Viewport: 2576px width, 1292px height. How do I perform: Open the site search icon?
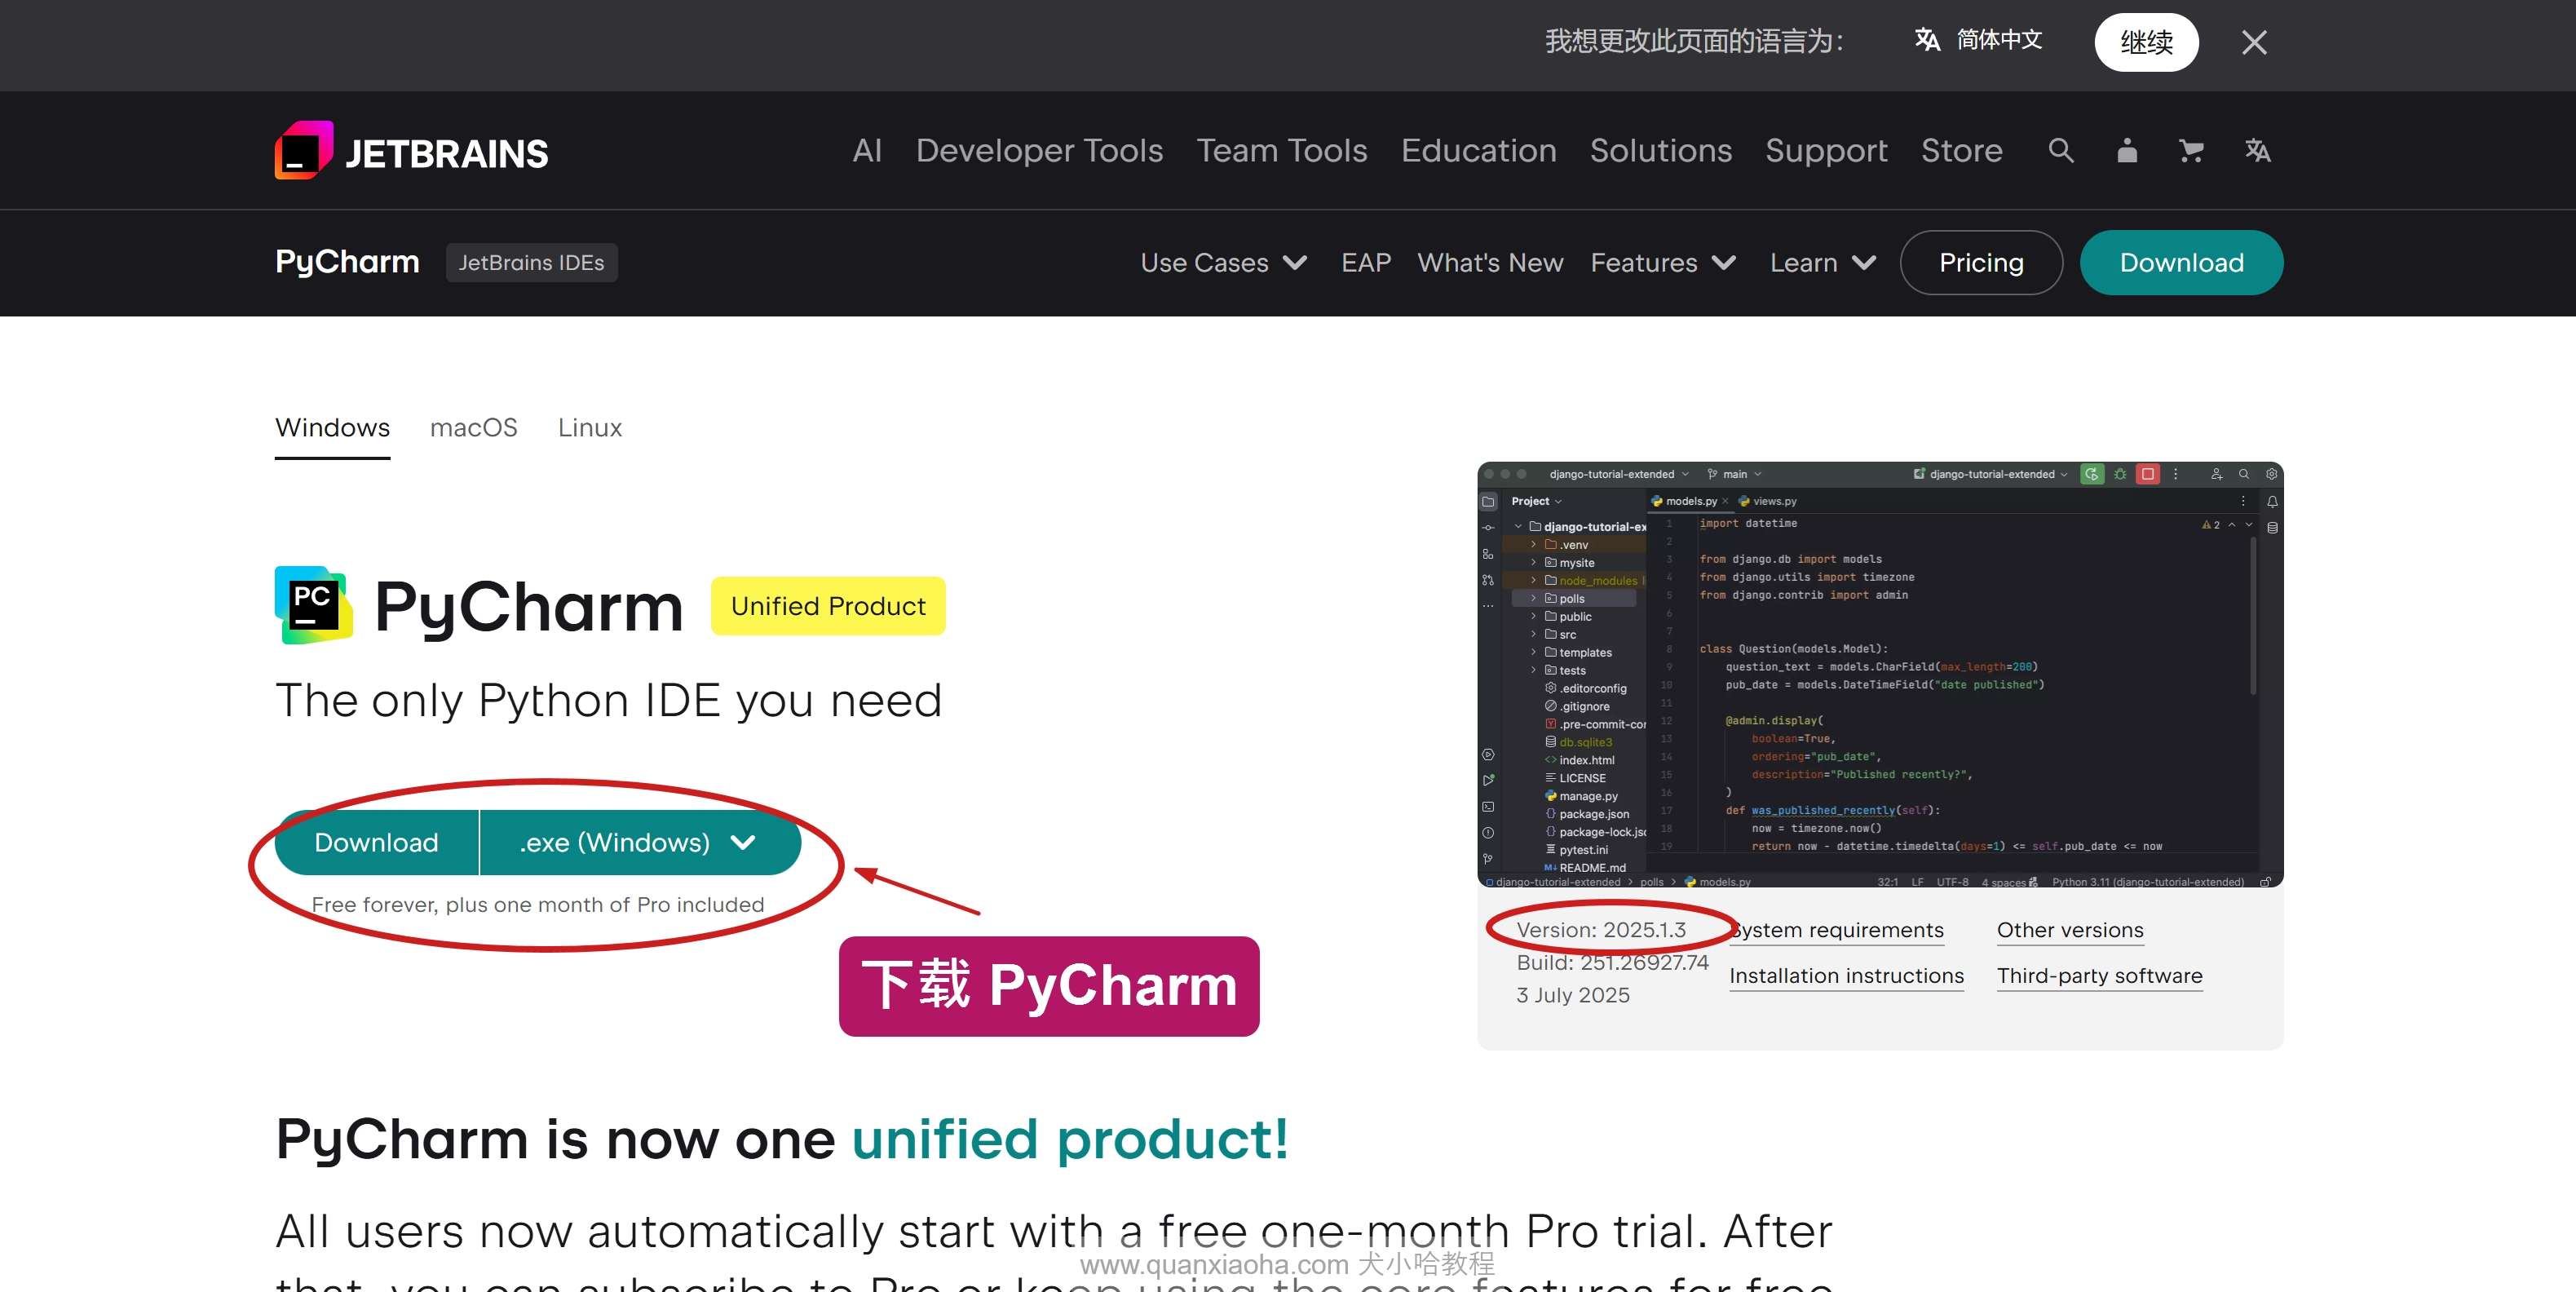2060,150
